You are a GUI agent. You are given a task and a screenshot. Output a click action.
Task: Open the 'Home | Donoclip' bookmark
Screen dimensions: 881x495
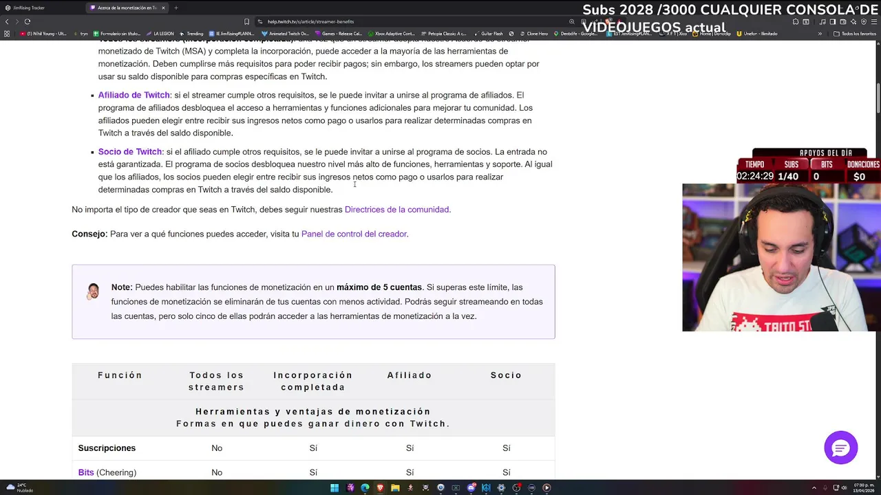(712, 34)
